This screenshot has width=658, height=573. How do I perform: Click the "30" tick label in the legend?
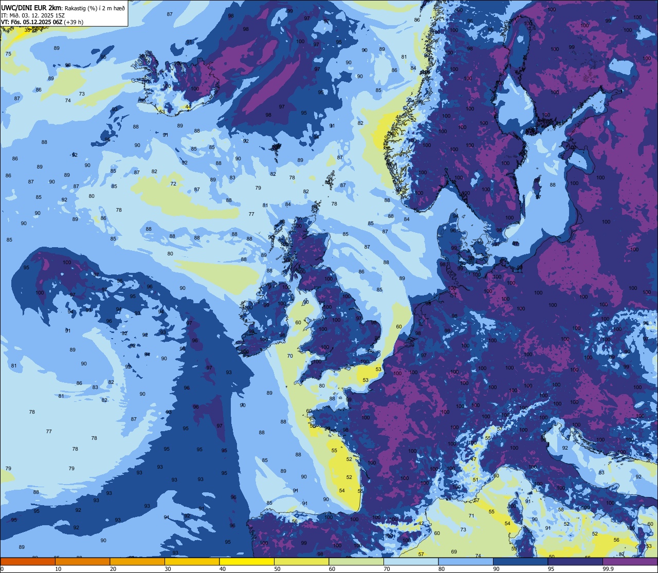(168, 569)
